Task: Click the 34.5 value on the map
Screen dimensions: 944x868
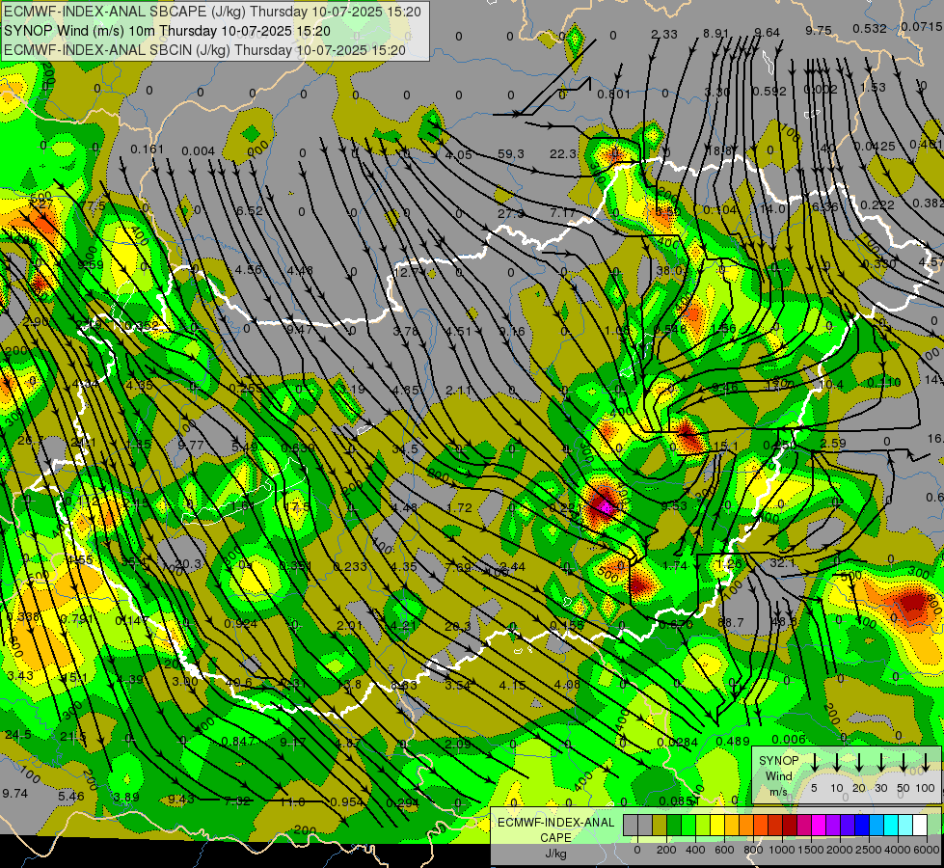Action: pyautogui.click(x=405, y=449)
